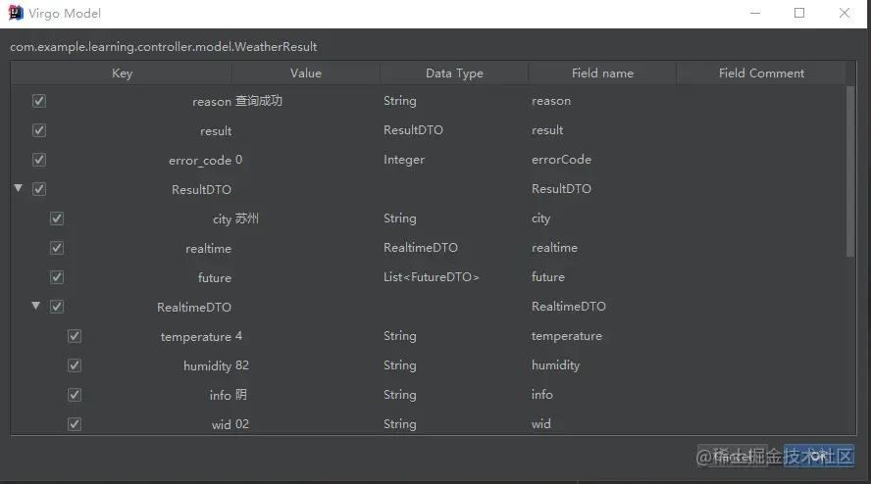Click the IntelliJ app icon in title bar
The width and height of the screenshot is (871, 484).
point(16,14)
